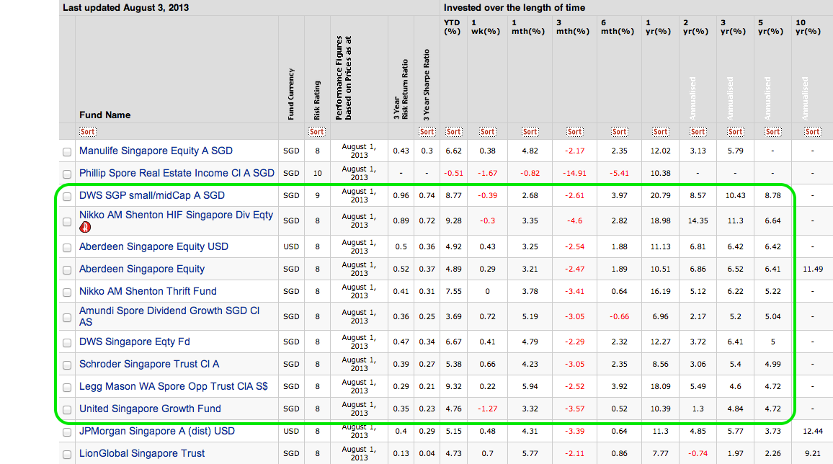Follow the Aberdeen Singapore Equity USD link

(153, 246)
